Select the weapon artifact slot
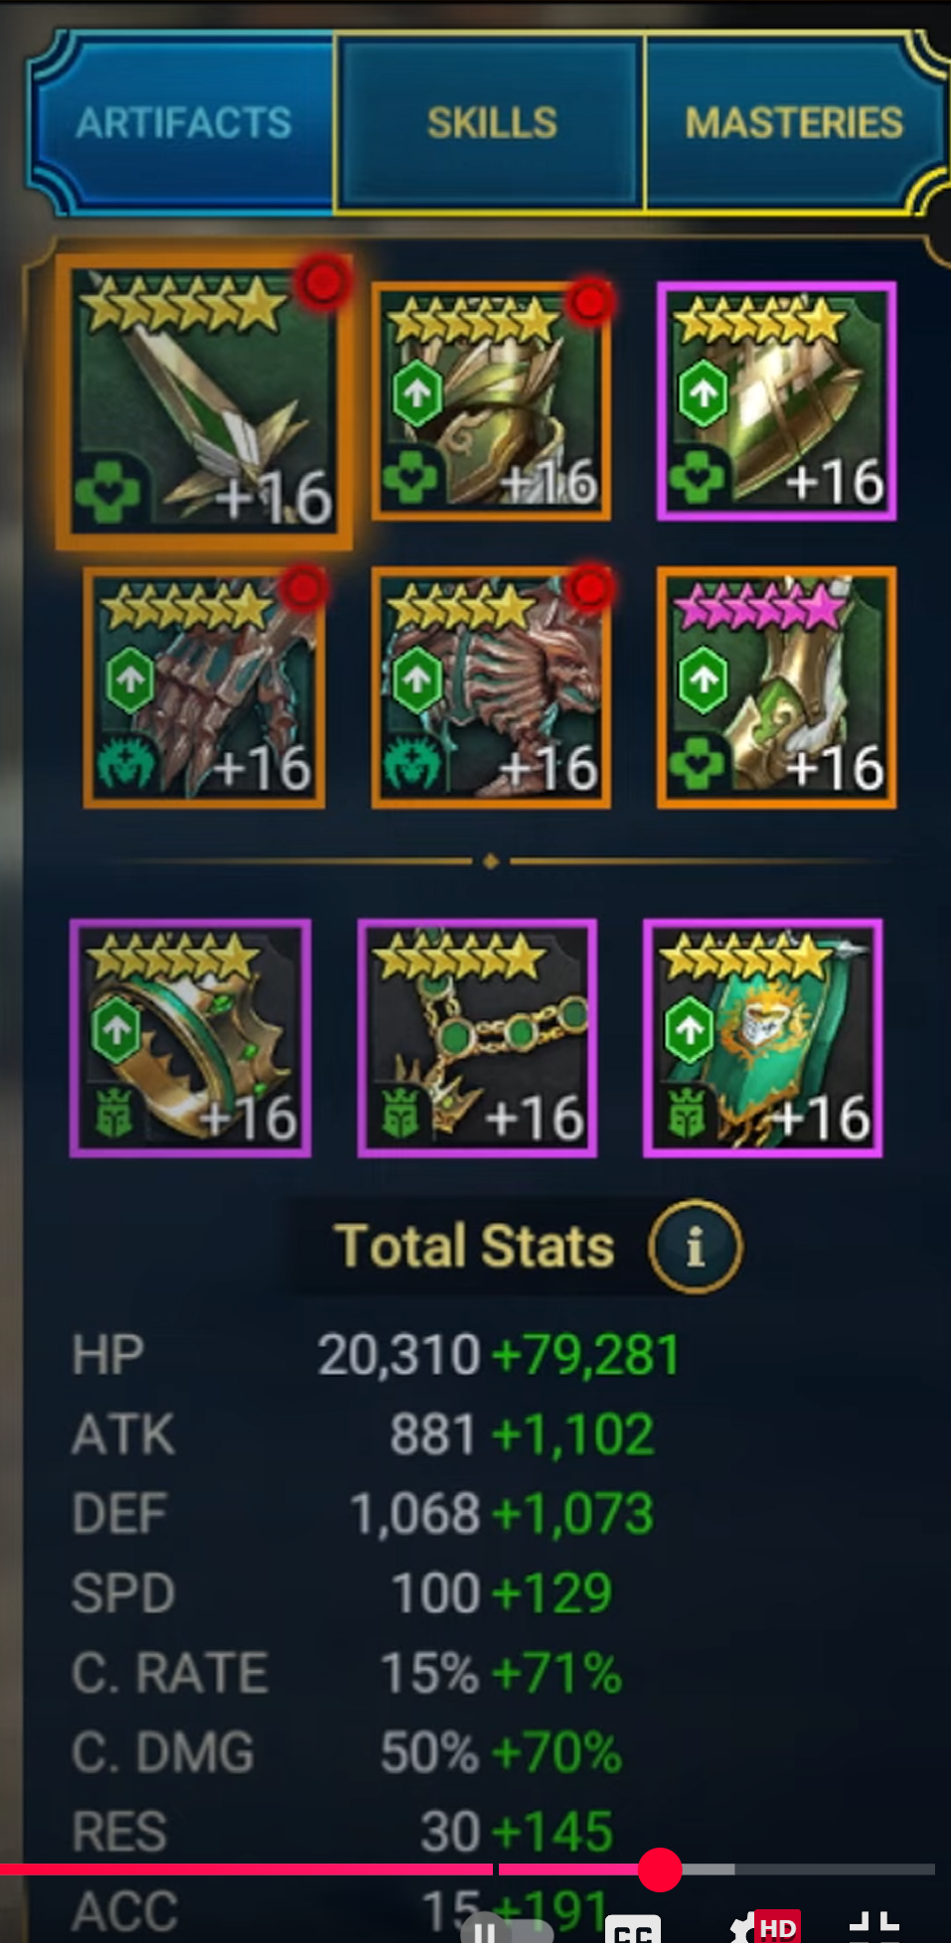The height and width of the screenshot is (1943, 951). click(x=204, y=401)
